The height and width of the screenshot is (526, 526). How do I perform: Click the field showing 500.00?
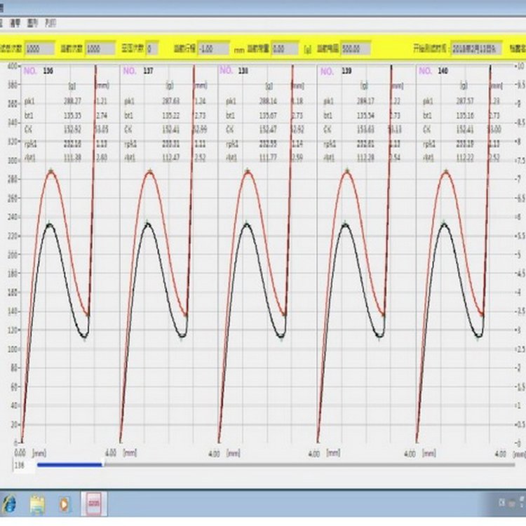pos(356,49)
